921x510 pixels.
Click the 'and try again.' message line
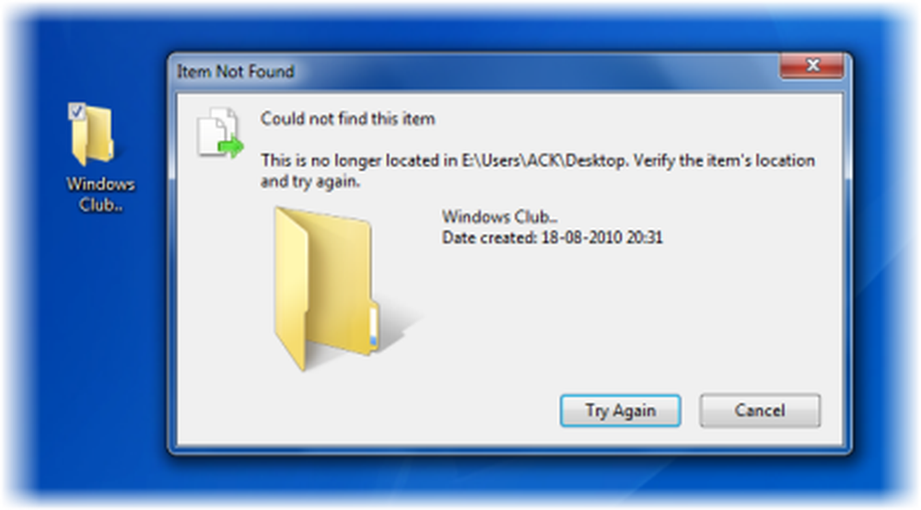point(310,181)
